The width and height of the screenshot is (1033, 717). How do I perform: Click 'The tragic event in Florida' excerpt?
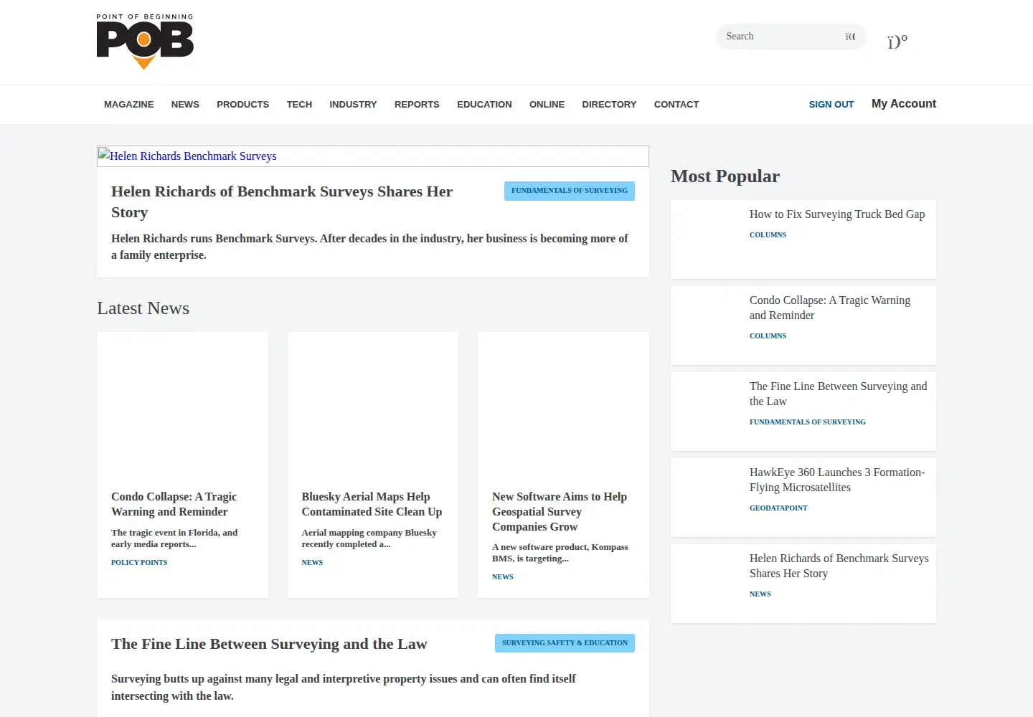(x=174, y=538)
